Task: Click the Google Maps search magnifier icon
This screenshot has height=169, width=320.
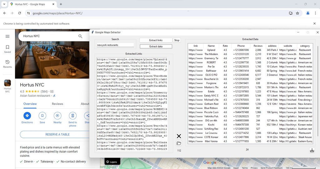Action: pos(80,36)
